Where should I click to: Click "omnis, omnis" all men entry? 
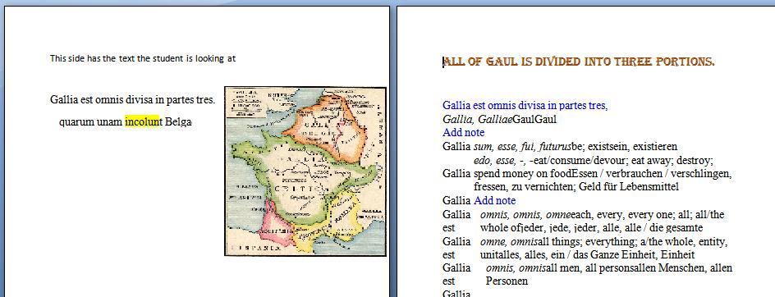tap(609, 267)
